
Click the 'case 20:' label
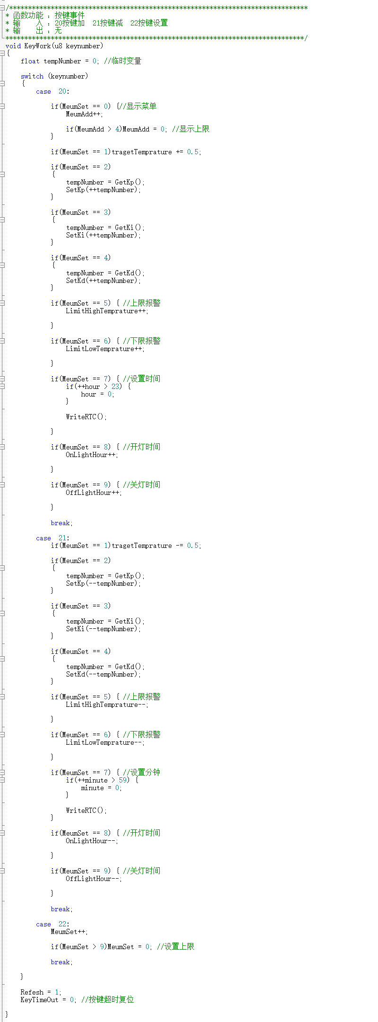(52, 91)
